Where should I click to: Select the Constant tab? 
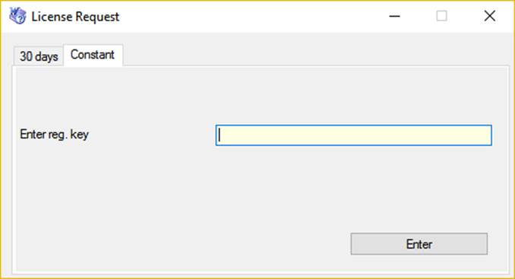pos(93,55)
